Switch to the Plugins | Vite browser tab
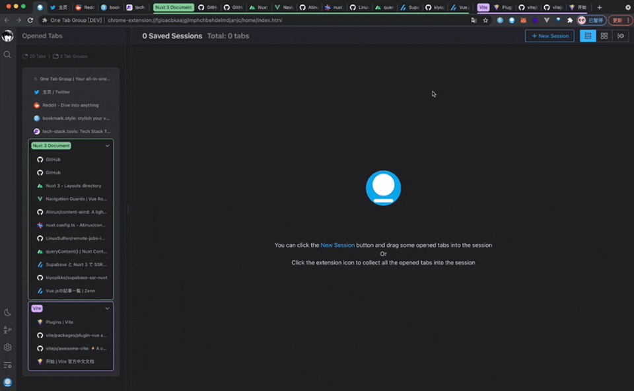634x391 pixels. point(503,7)
